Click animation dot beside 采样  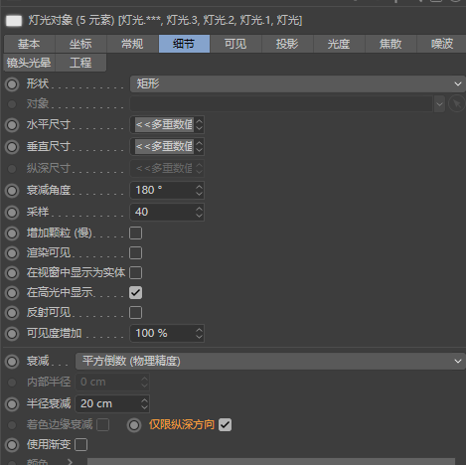12,213
